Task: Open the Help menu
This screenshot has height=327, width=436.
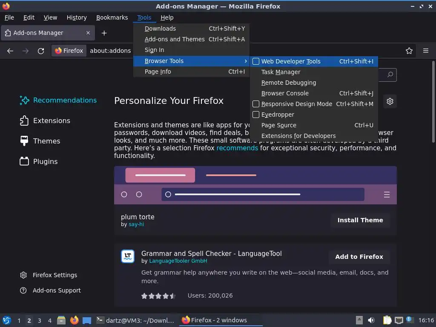Action: click(x=167, y=17)
